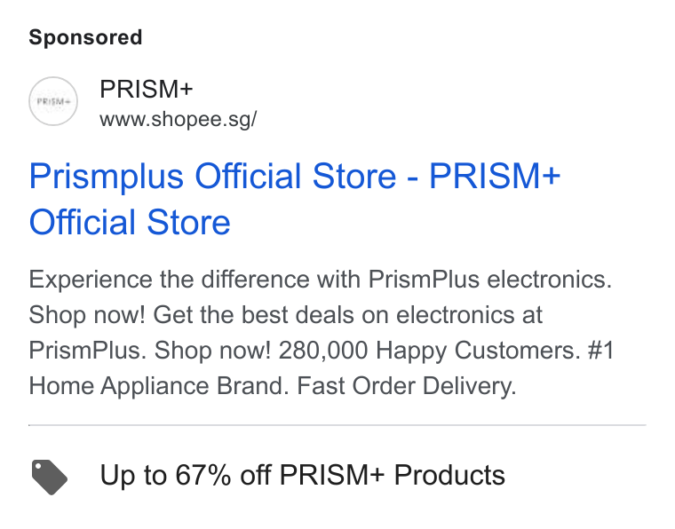Select the PRISM+ advertiser name
This screenshot has height=529, width=675.
tap(147, 89)
